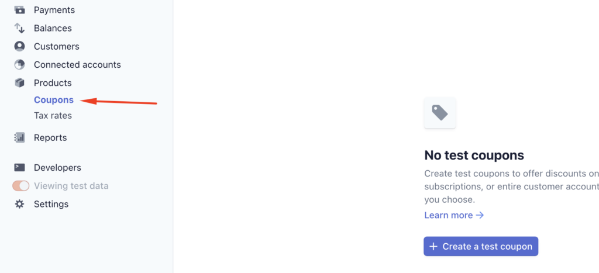Click the Developers terminal icon

(x=20, y=168)
